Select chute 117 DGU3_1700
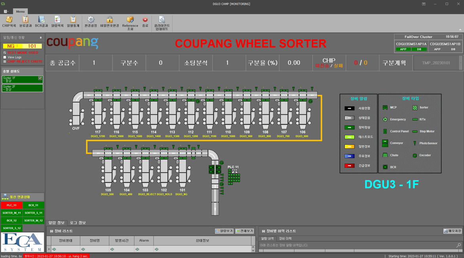464x258 pixels. 98,115
